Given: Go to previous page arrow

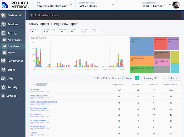Looking at the screenshot, I should tap(122, 78).
